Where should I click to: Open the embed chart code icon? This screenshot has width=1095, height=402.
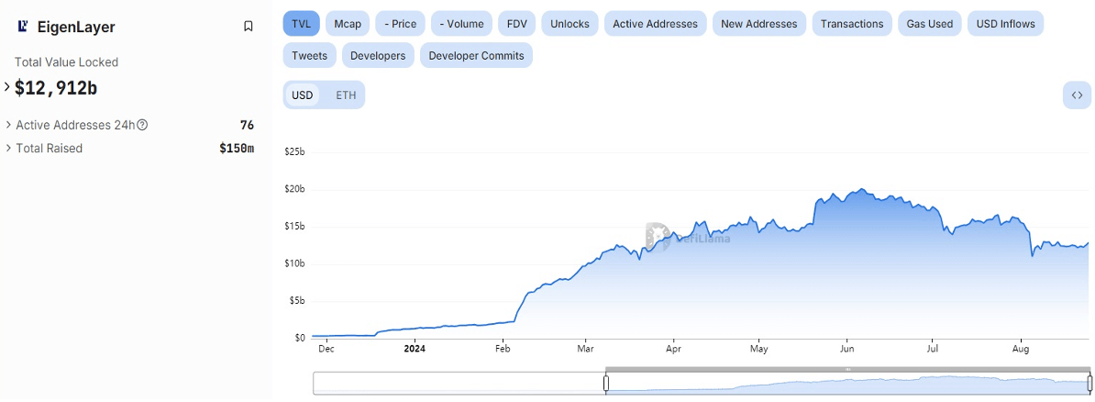click(1077, 95)
